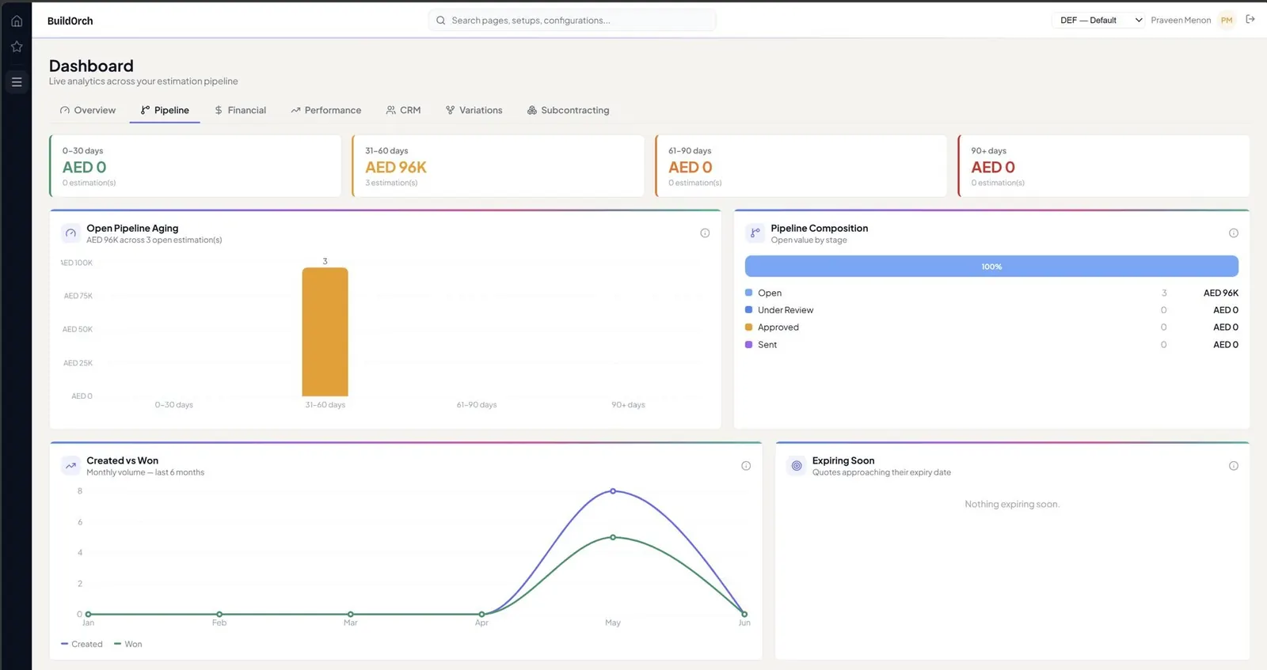
Task: Click the 90+ days summary card
Action: (x=1104, y=166)
